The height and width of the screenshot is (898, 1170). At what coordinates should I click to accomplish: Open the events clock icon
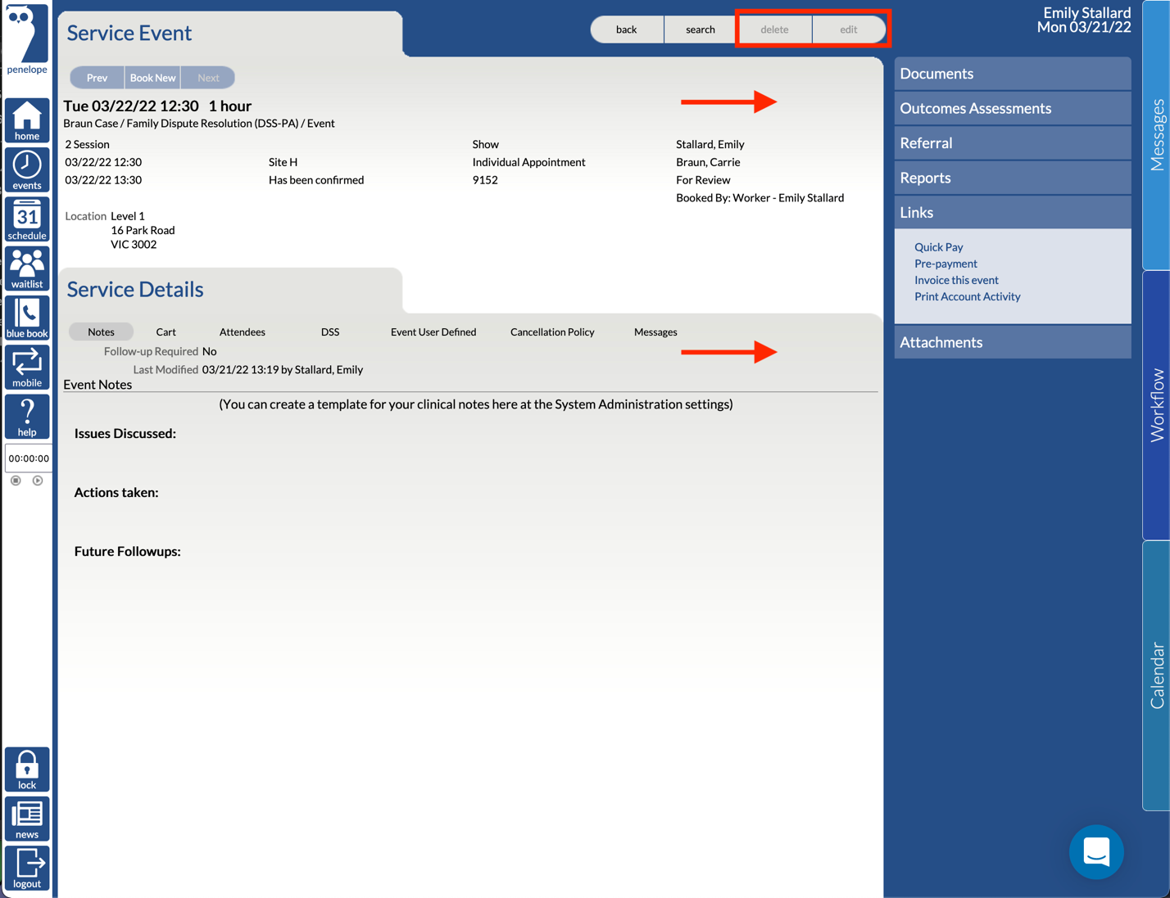(27, 169)
